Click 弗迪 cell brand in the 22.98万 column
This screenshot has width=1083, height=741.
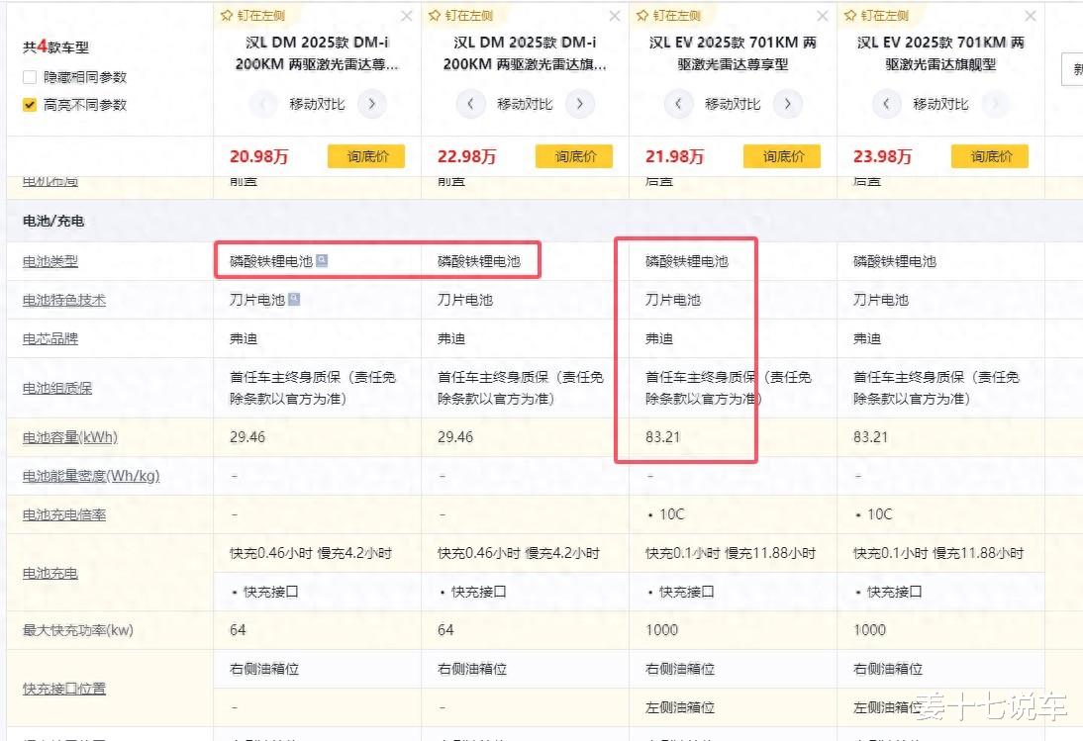[451, 338]
